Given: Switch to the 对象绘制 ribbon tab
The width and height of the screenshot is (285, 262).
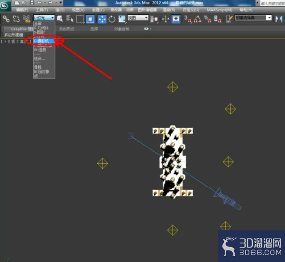Looking at the screenshot, I should (122, 29).
